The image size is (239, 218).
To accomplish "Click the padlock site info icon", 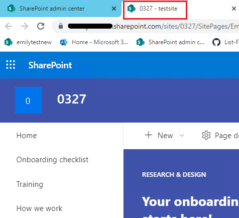I will point(61,26).
